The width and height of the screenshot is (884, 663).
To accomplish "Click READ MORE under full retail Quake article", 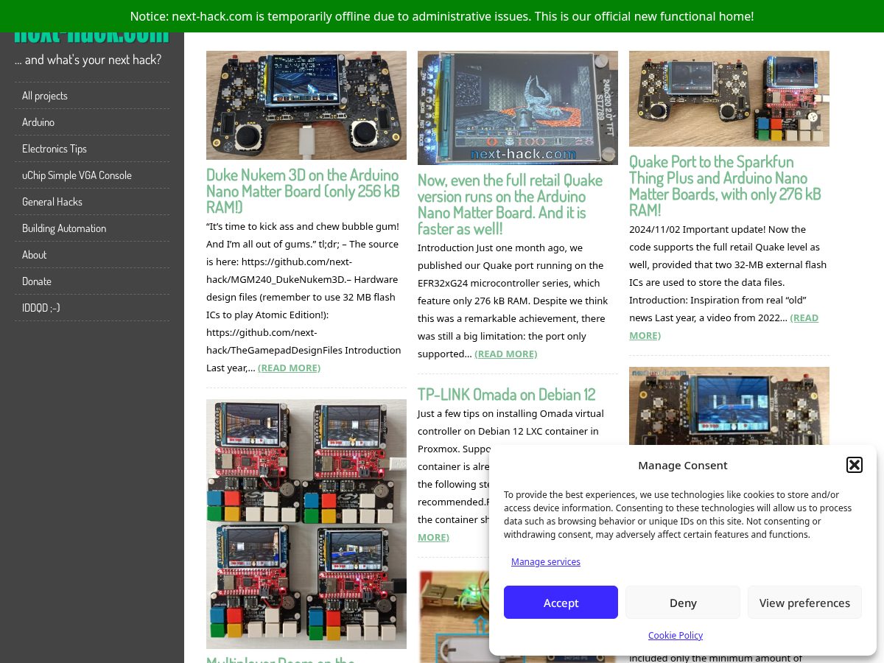I will (x=505, y=354).
